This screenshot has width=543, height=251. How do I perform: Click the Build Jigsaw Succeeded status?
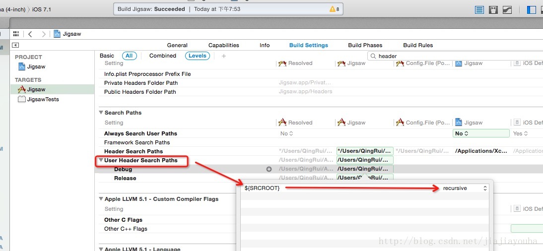click(x=151, y=9)
